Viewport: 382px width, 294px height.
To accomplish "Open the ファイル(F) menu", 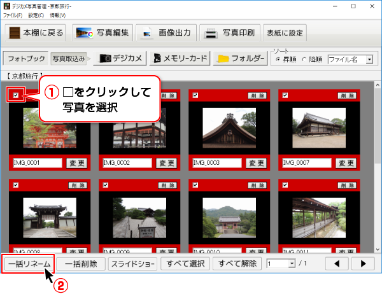I will click(12, 15).
